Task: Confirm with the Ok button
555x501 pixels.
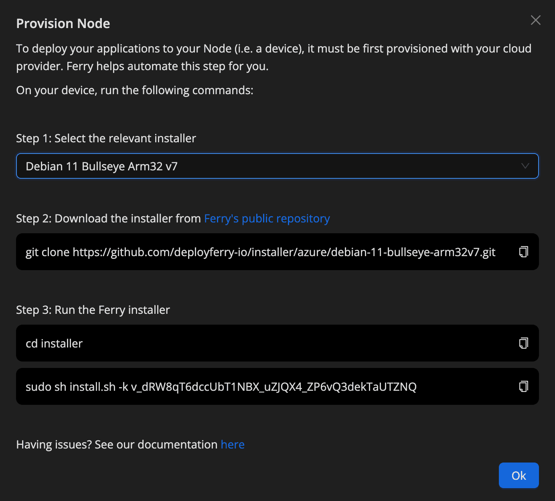Action: tap(519, 475)
